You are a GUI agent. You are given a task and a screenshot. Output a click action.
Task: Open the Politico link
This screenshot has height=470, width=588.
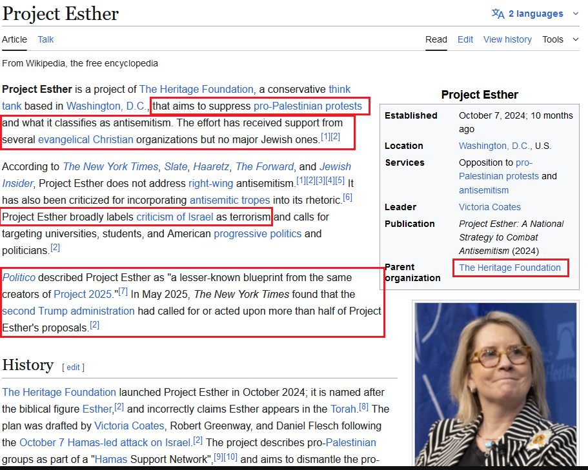tap(19, 277)
